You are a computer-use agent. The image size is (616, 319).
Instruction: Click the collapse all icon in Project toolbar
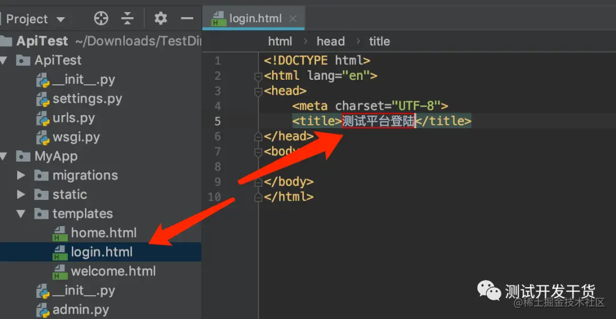click(x=127, y=18)
